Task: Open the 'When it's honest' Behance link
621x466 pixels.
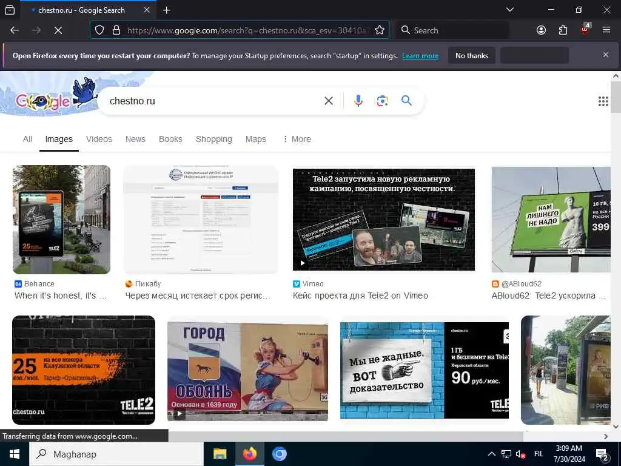Action: coord(61,295)
